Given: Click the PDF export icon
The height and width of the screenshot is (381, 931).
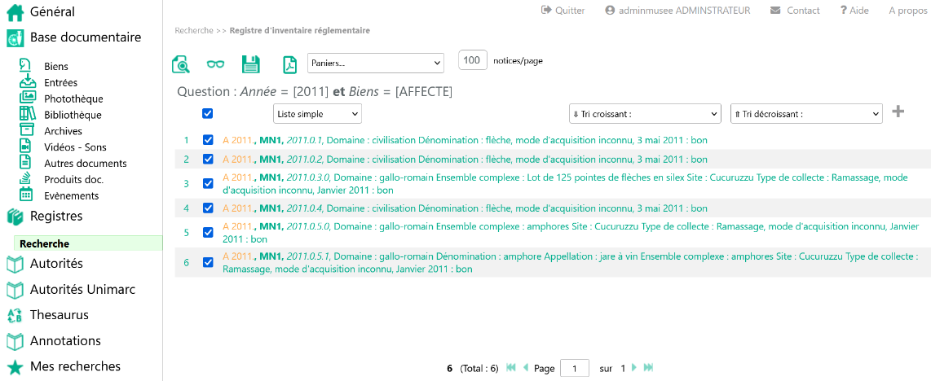Looking at the screenshot, I should click(x=289, y=63).
